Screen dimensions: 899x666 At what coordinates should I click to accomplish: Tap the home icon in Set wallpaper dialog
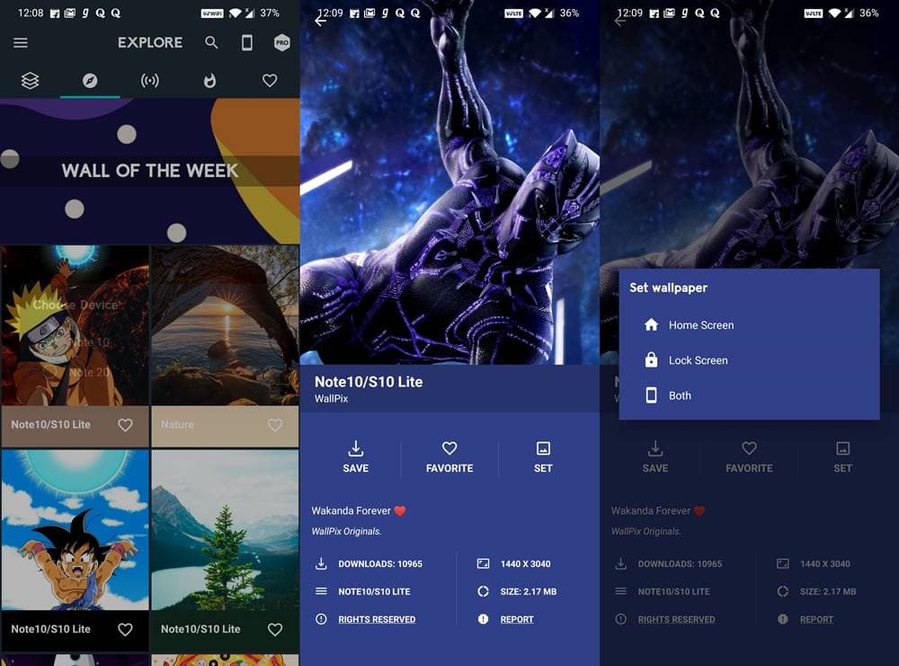tap(651, 325)
